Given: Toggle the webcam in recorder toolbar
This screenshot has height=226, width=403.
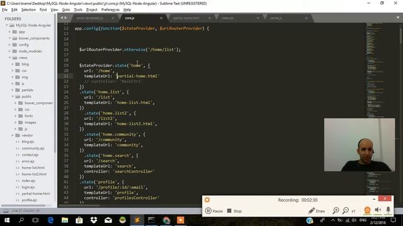Looking at the screenshot, I should [367, 210].
